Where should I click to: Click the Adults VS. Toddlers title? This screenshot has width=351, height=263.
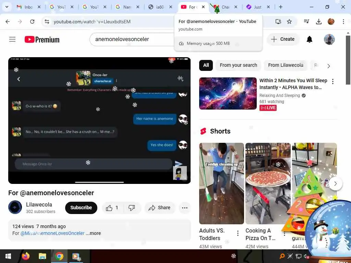pos(212,234)
